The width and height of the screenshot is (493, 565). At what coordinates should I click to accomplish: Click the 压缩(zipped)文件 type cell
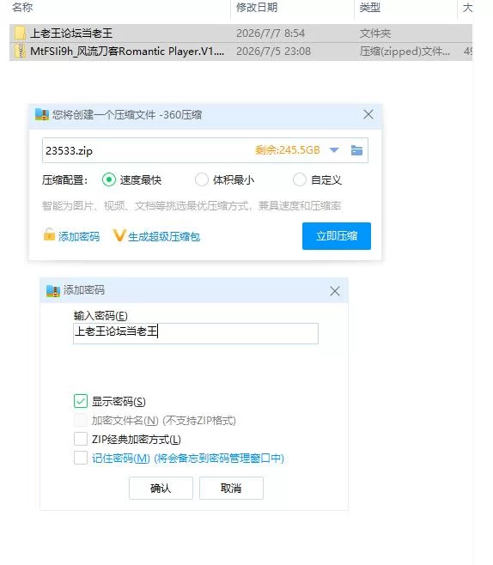point(405,52)
